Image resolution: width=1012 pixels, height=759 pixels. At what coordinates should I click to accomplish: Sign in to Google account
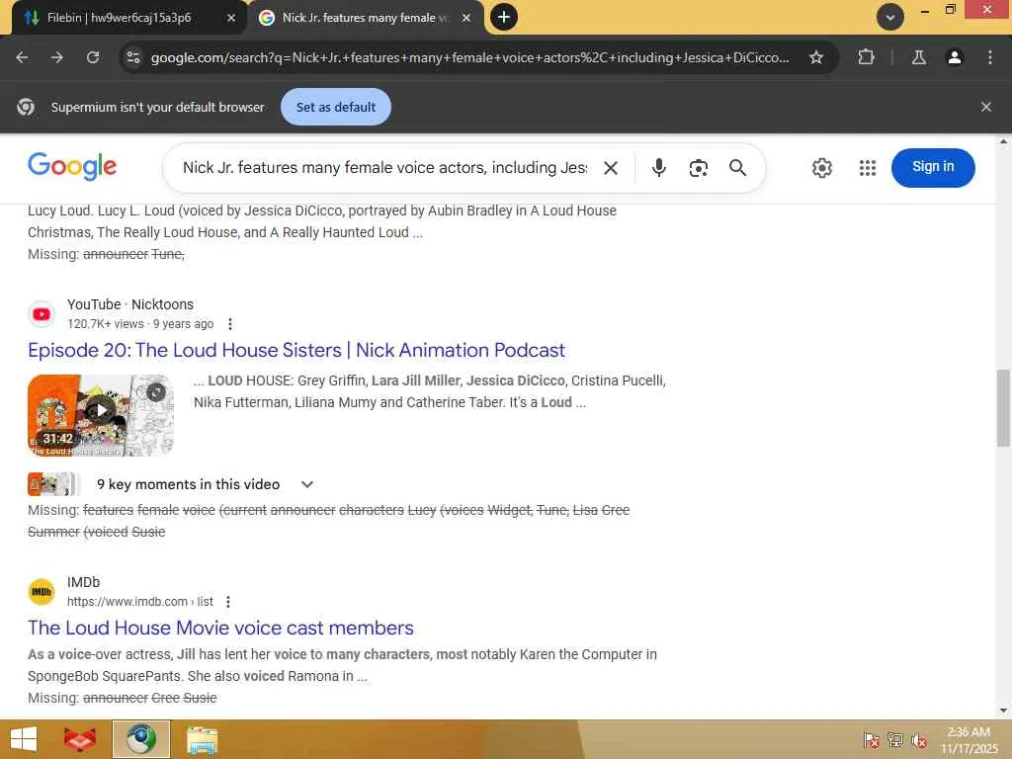(933, 167)
